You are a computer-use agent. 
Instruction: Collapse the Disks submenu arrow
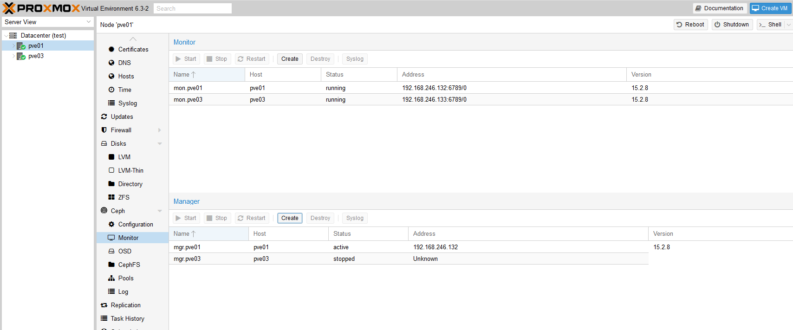tap(160, 143)
